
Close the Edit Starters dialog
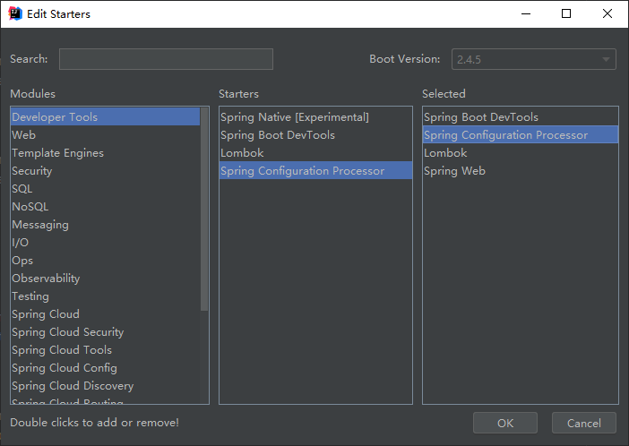point(607,13)
